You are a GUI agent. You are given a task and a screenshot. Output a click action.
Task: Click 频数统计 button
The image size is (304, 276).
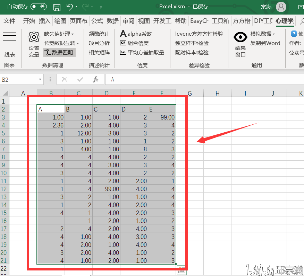pos(99,34)
